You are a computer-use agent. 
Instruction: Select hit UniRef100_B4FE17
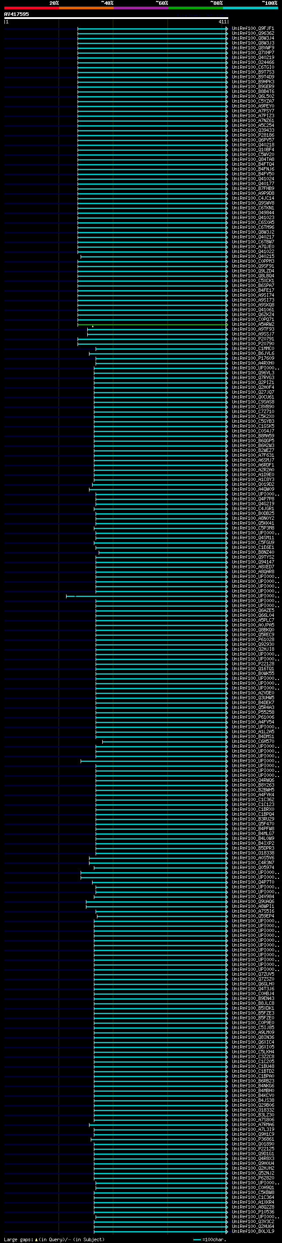tap(253, 290)
